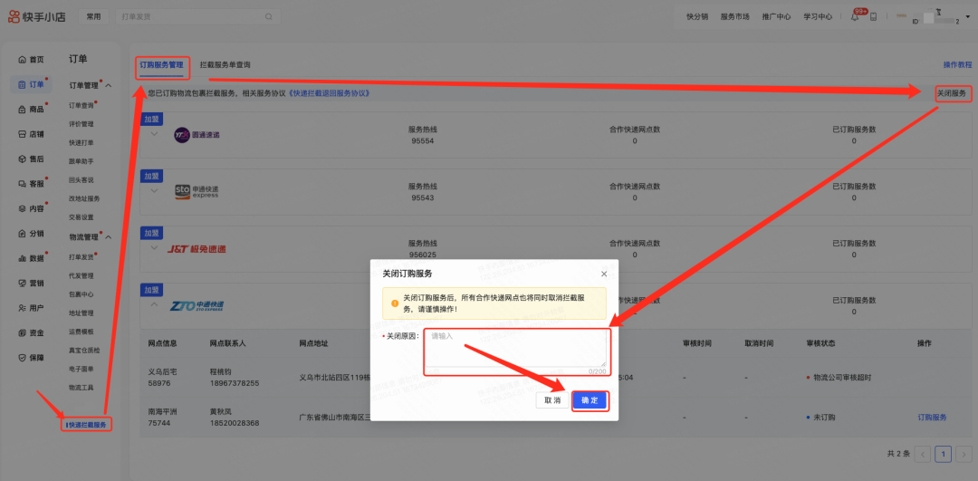Collapse the 物流管理 menu section

pyautogui.click(x=109, y=237)
